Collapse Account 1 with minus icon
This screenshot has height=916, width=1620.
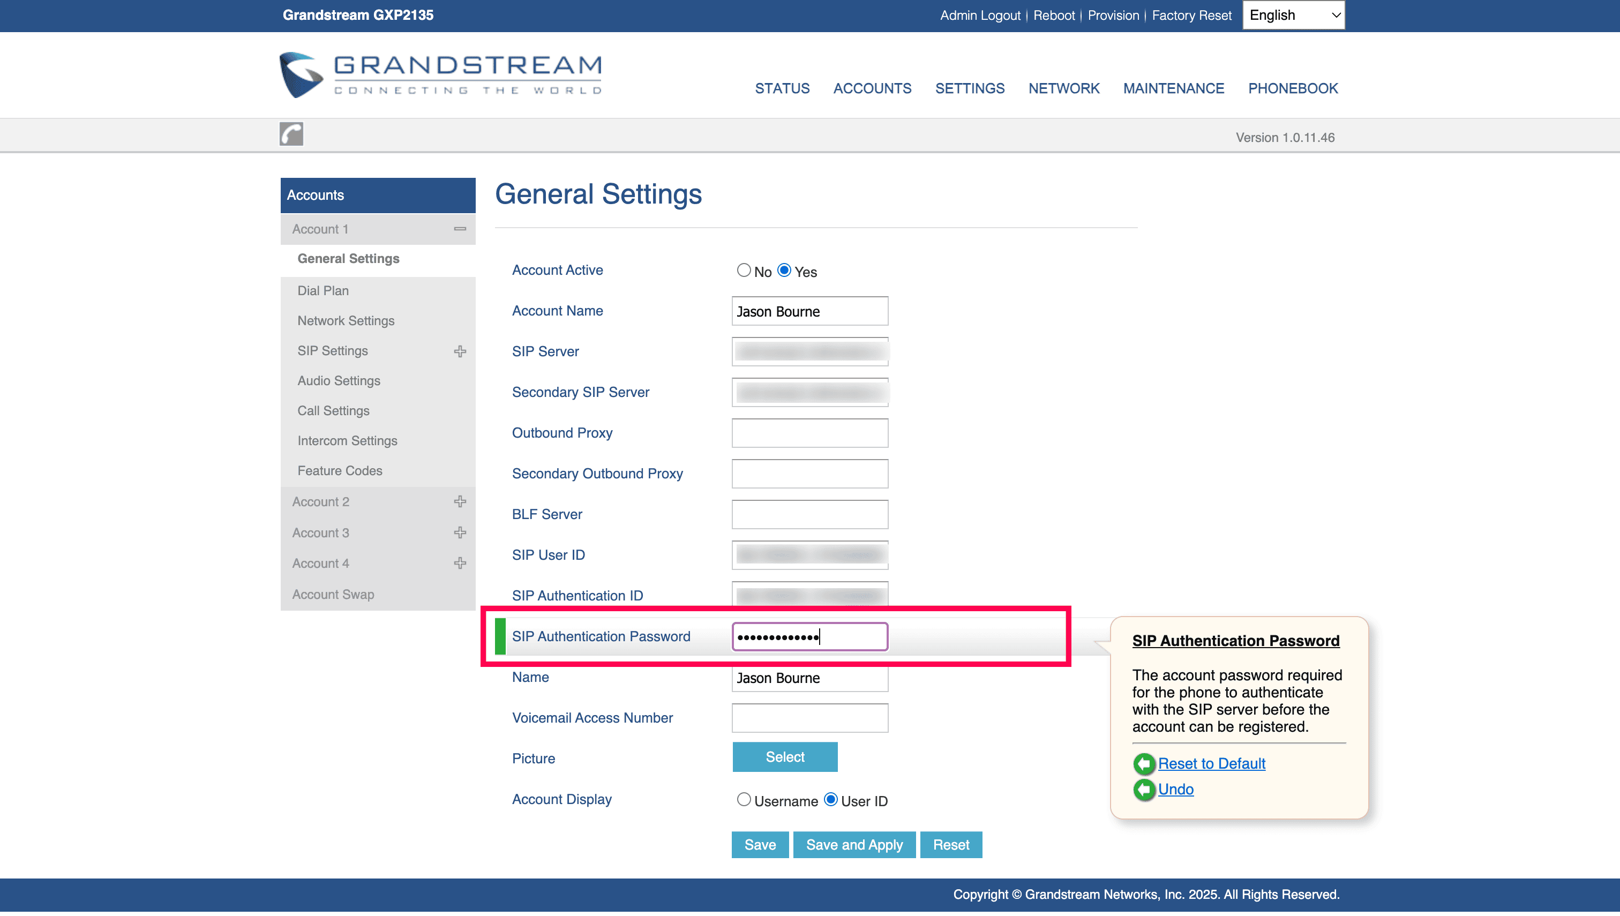point(460,229)
